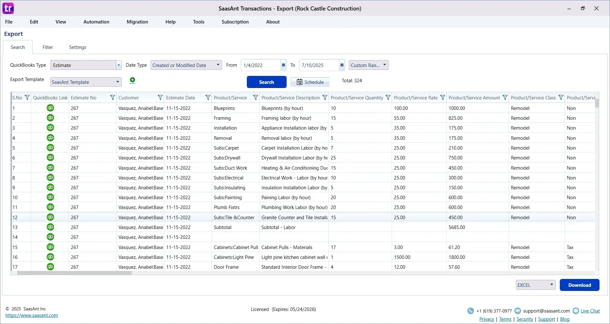Expand the QuickBooks Type dropdown
610x324 pixels.
(119, 65)
